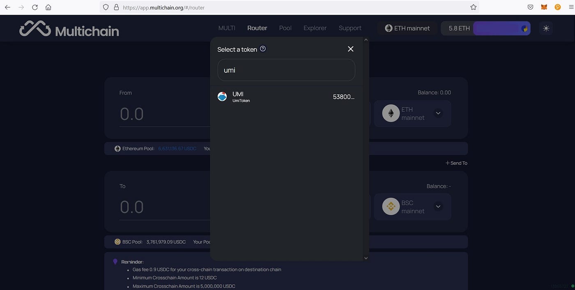Click BSC Pool coin icon

117,242
